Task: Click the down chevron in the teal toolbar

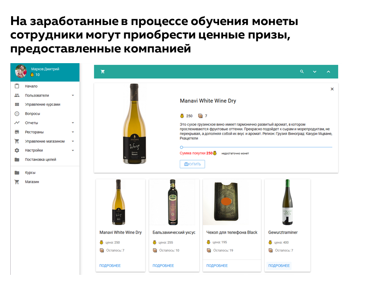Action: coord(315,72)
